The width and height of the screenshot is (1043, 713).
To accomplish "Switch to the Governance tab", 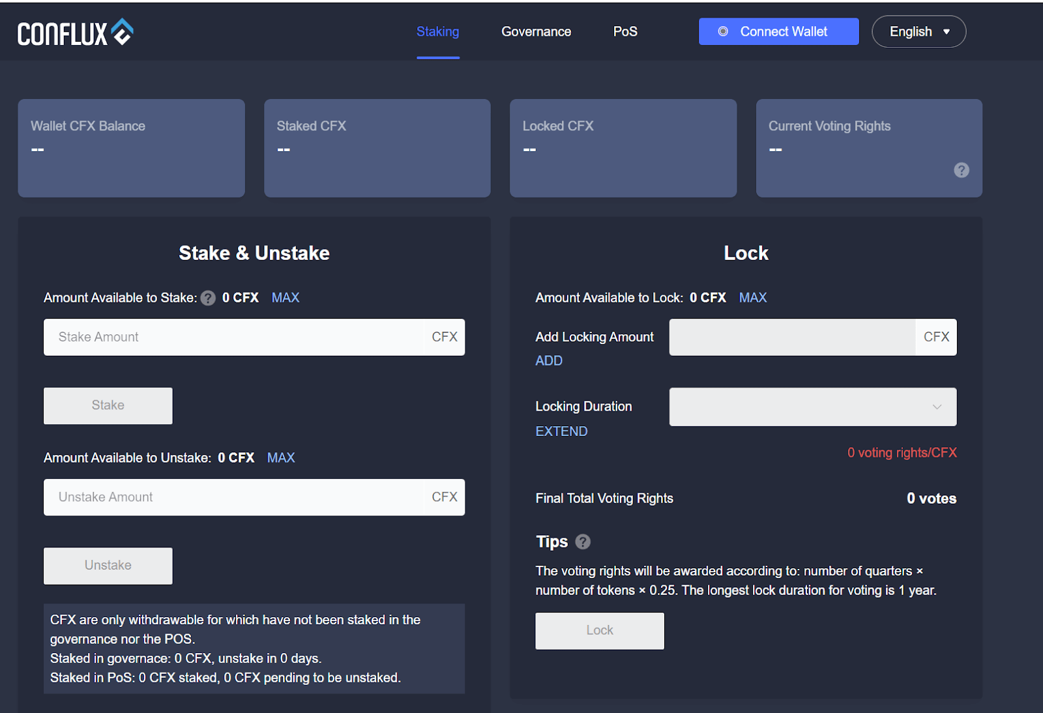I will [536, 31].
